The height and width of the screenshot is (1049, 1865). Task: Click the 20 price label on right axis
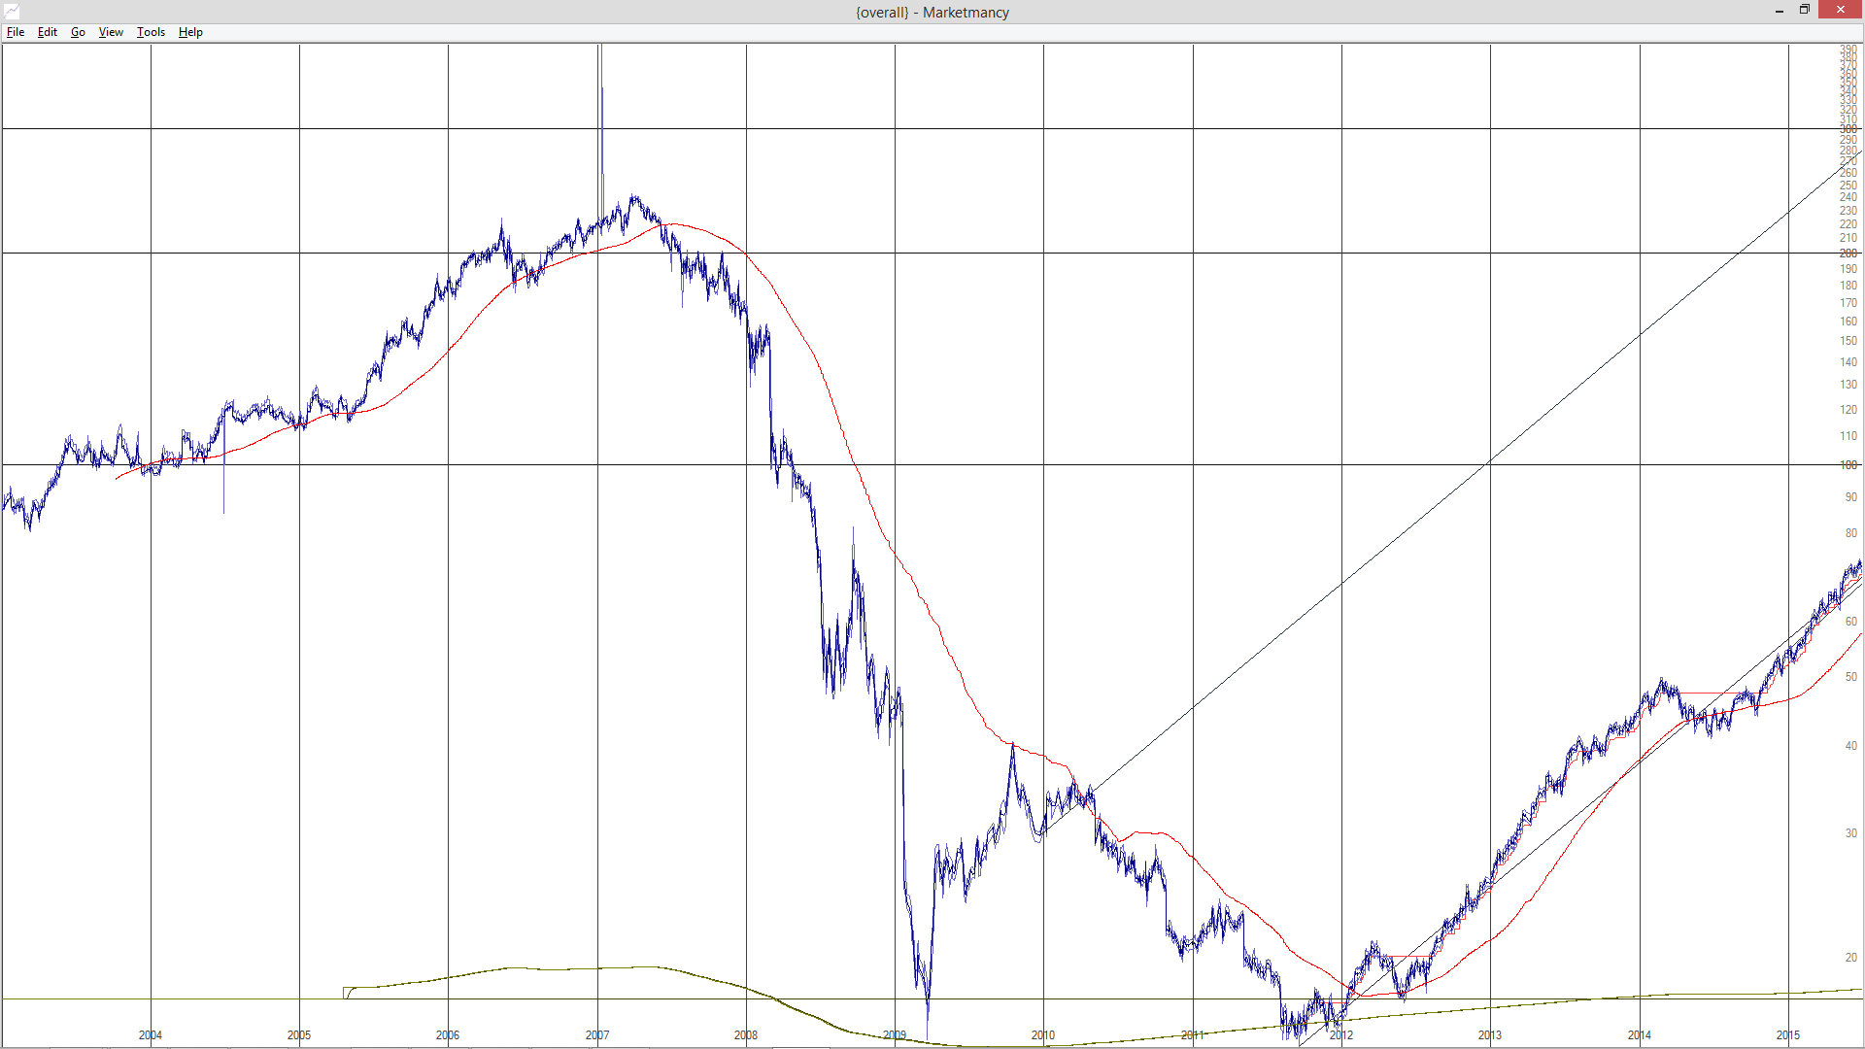(1850, 958)
